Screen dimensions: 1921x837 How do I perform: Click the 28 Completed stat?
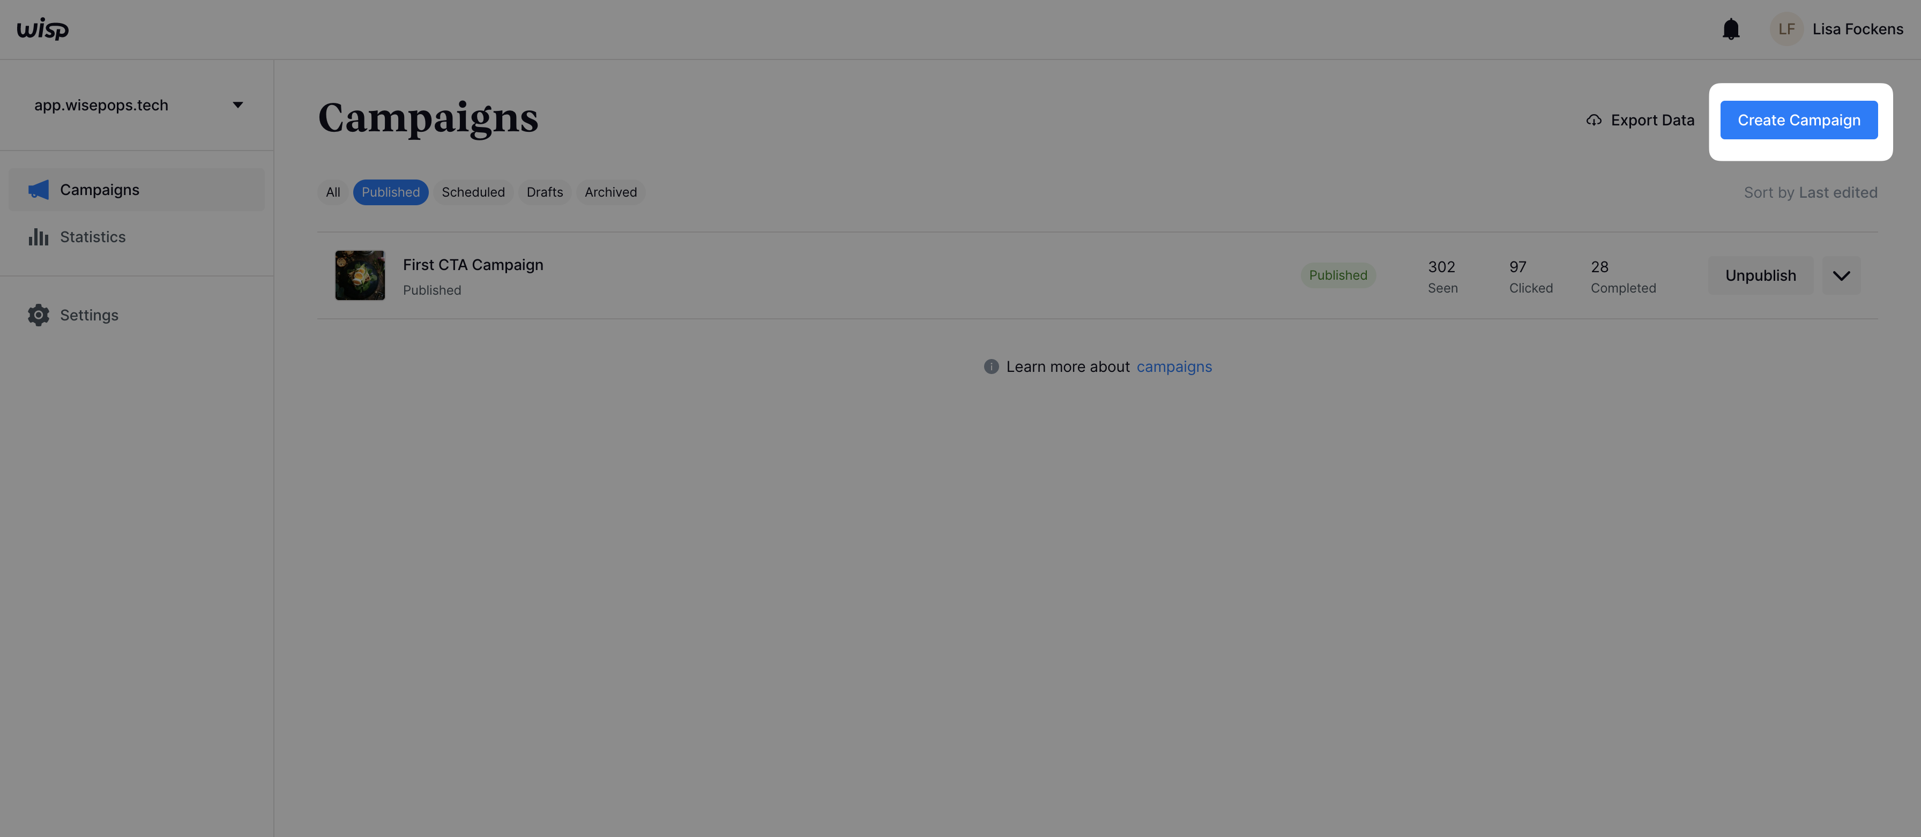(x=1624, y=276)
